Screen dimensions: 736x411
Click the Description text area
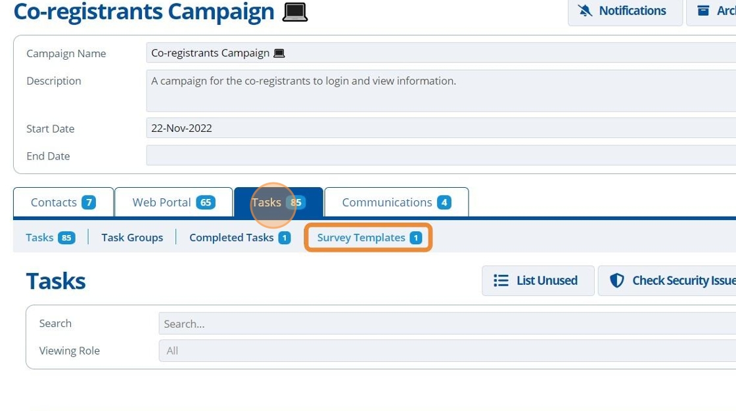click(x=441, y=91)
